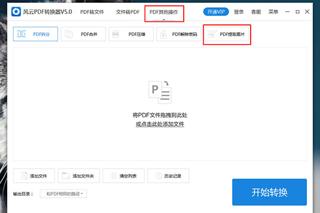Click the 登录 login button

(x=239, y=12)
